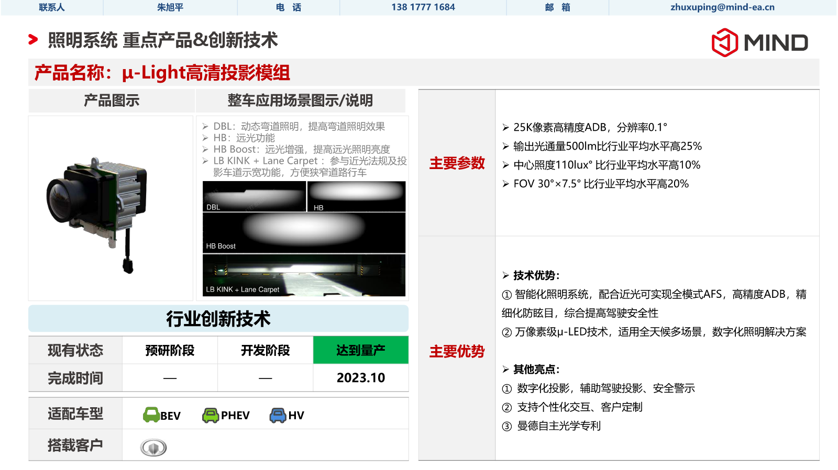Click the 行业创新技术 banner header

coord(218,319)
